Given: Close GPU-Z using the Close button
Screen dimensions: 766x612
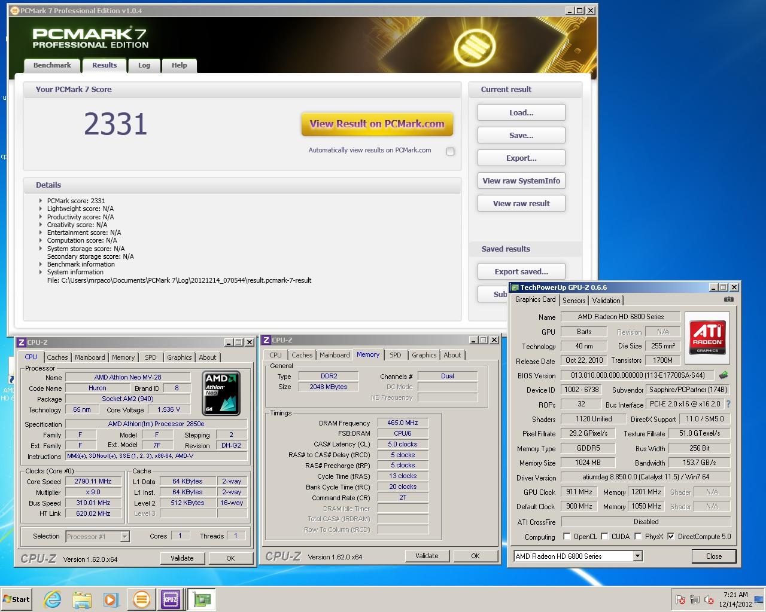Looking at the screenshot, I should click(x=714, y=556).
